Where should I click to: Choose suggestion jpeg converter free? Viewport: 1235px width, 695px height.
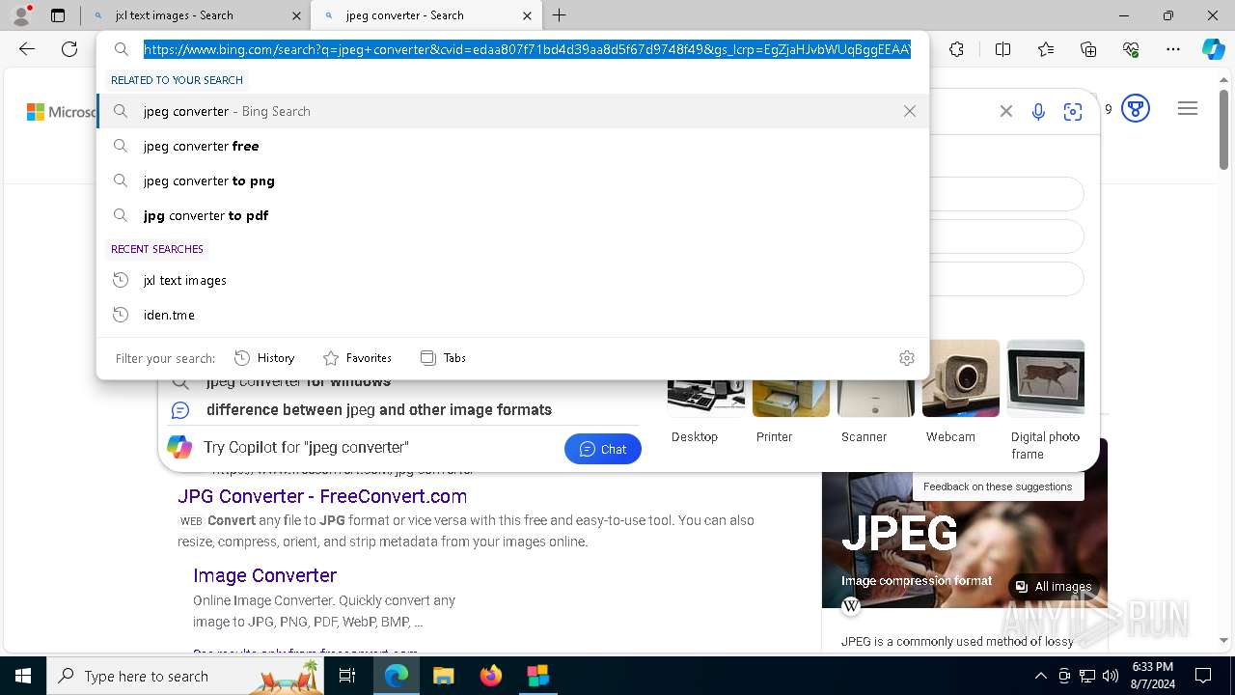pos(512,146)
